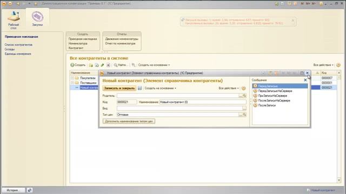The image size is (346, 194).
Task: Click the Родитель input field
Action: coord(178,96)
